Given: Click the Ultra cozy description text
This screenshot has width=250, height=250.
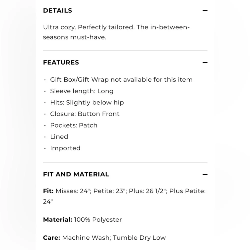Looking at the screenshot, I should tap(116, 32).
